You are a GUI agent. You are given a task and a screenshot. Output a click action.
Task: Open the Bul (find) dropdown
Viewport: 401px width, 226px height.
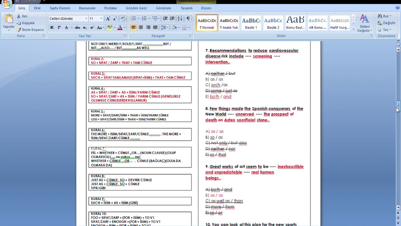[x=385, y=16]
